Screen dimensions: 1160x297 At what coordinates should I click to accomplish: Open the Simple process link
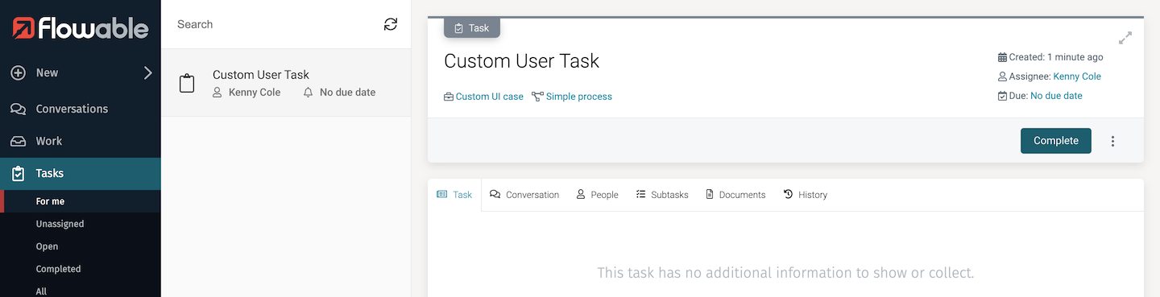point(579,97)
